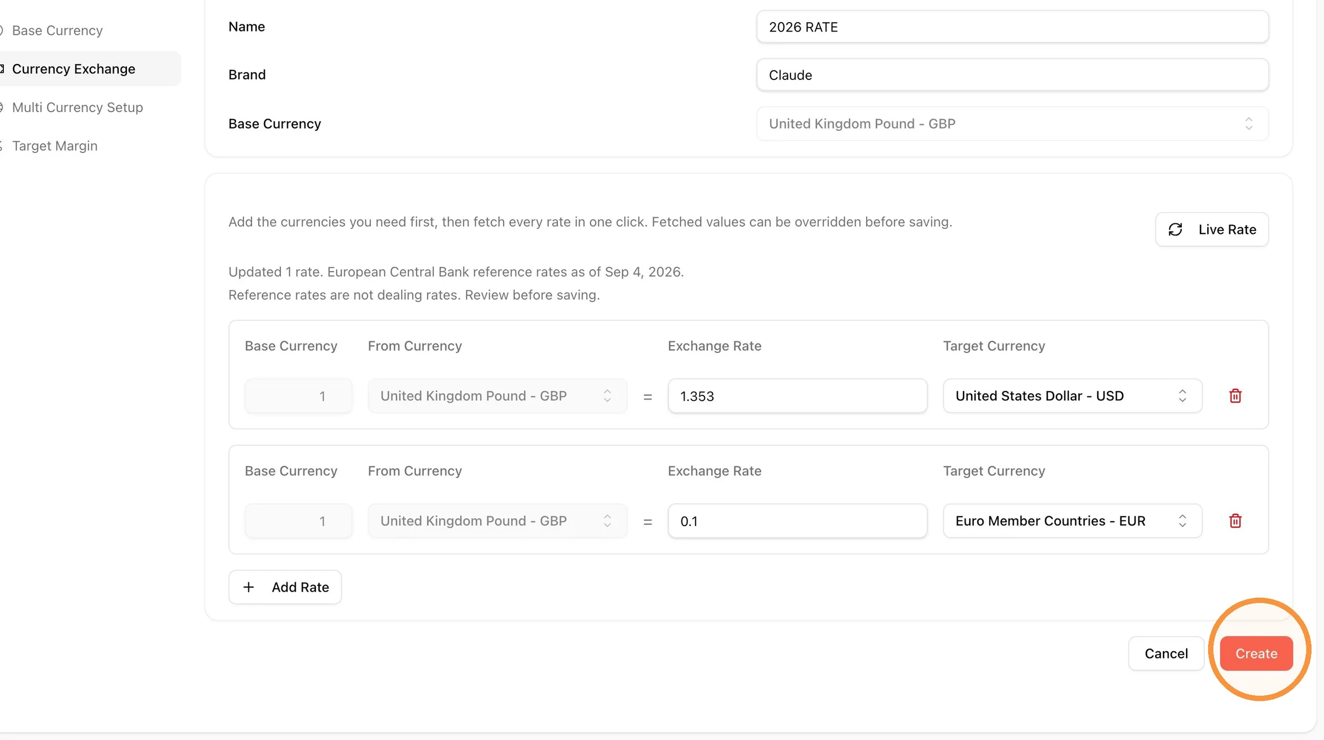Click base amount 1 in USD row
The height and width of the screenshot is (740, 1324).
[x=298, y=396]
